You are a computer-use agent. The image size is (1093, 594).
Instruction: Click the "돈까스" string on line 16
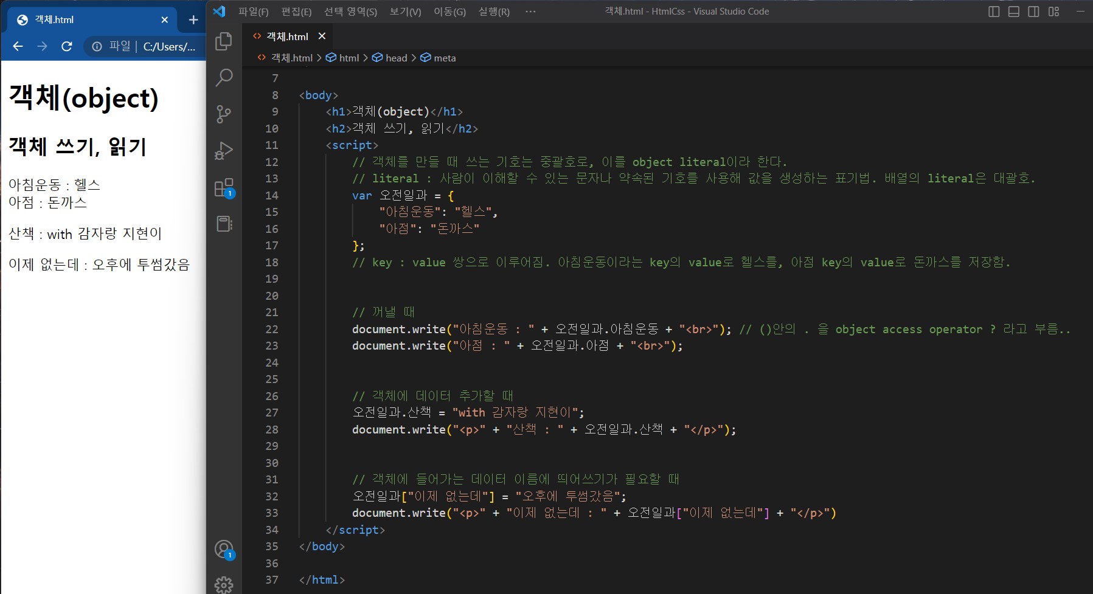(x=455, y=229)
